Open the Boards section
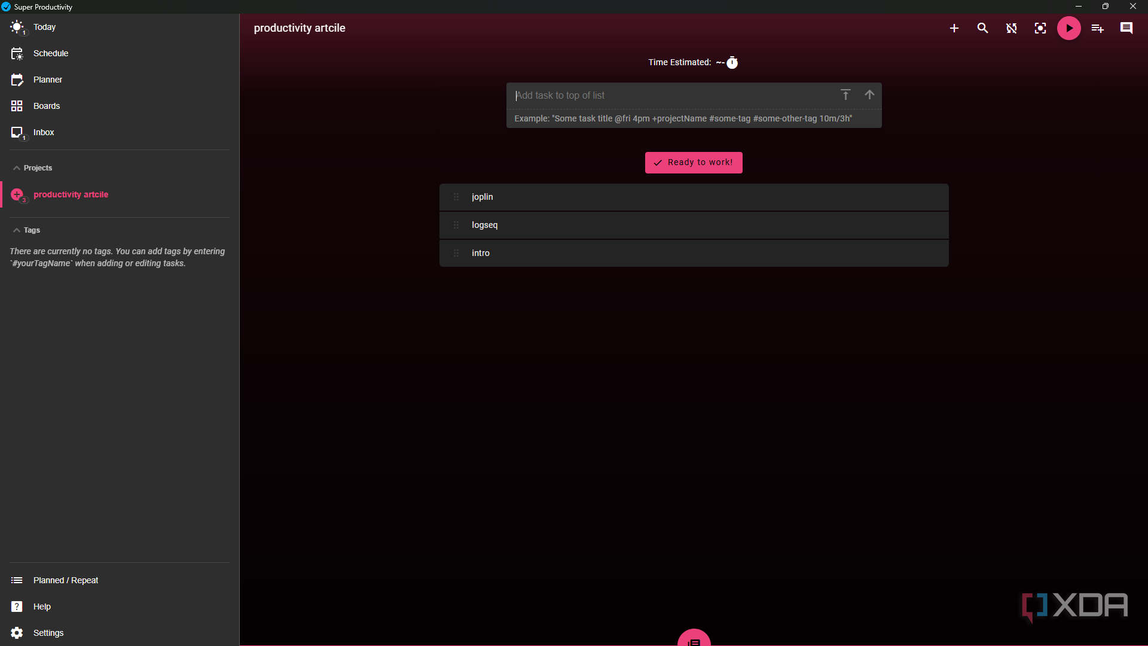The width and height of the screenshot is (1148, 646). [120, 106]
